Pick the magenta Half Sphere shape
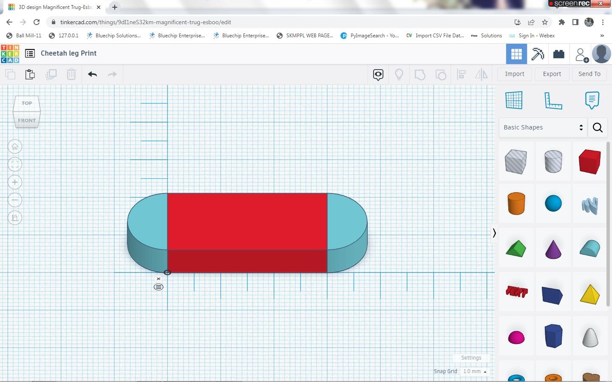612x382 pixels. coord(516,337)
